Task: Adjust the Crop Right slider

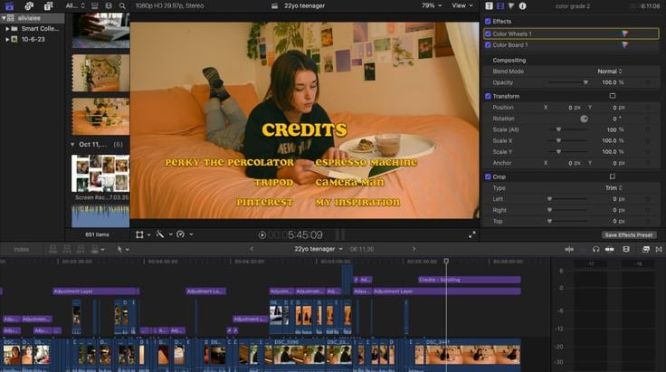Action: (x=567, y=210)
